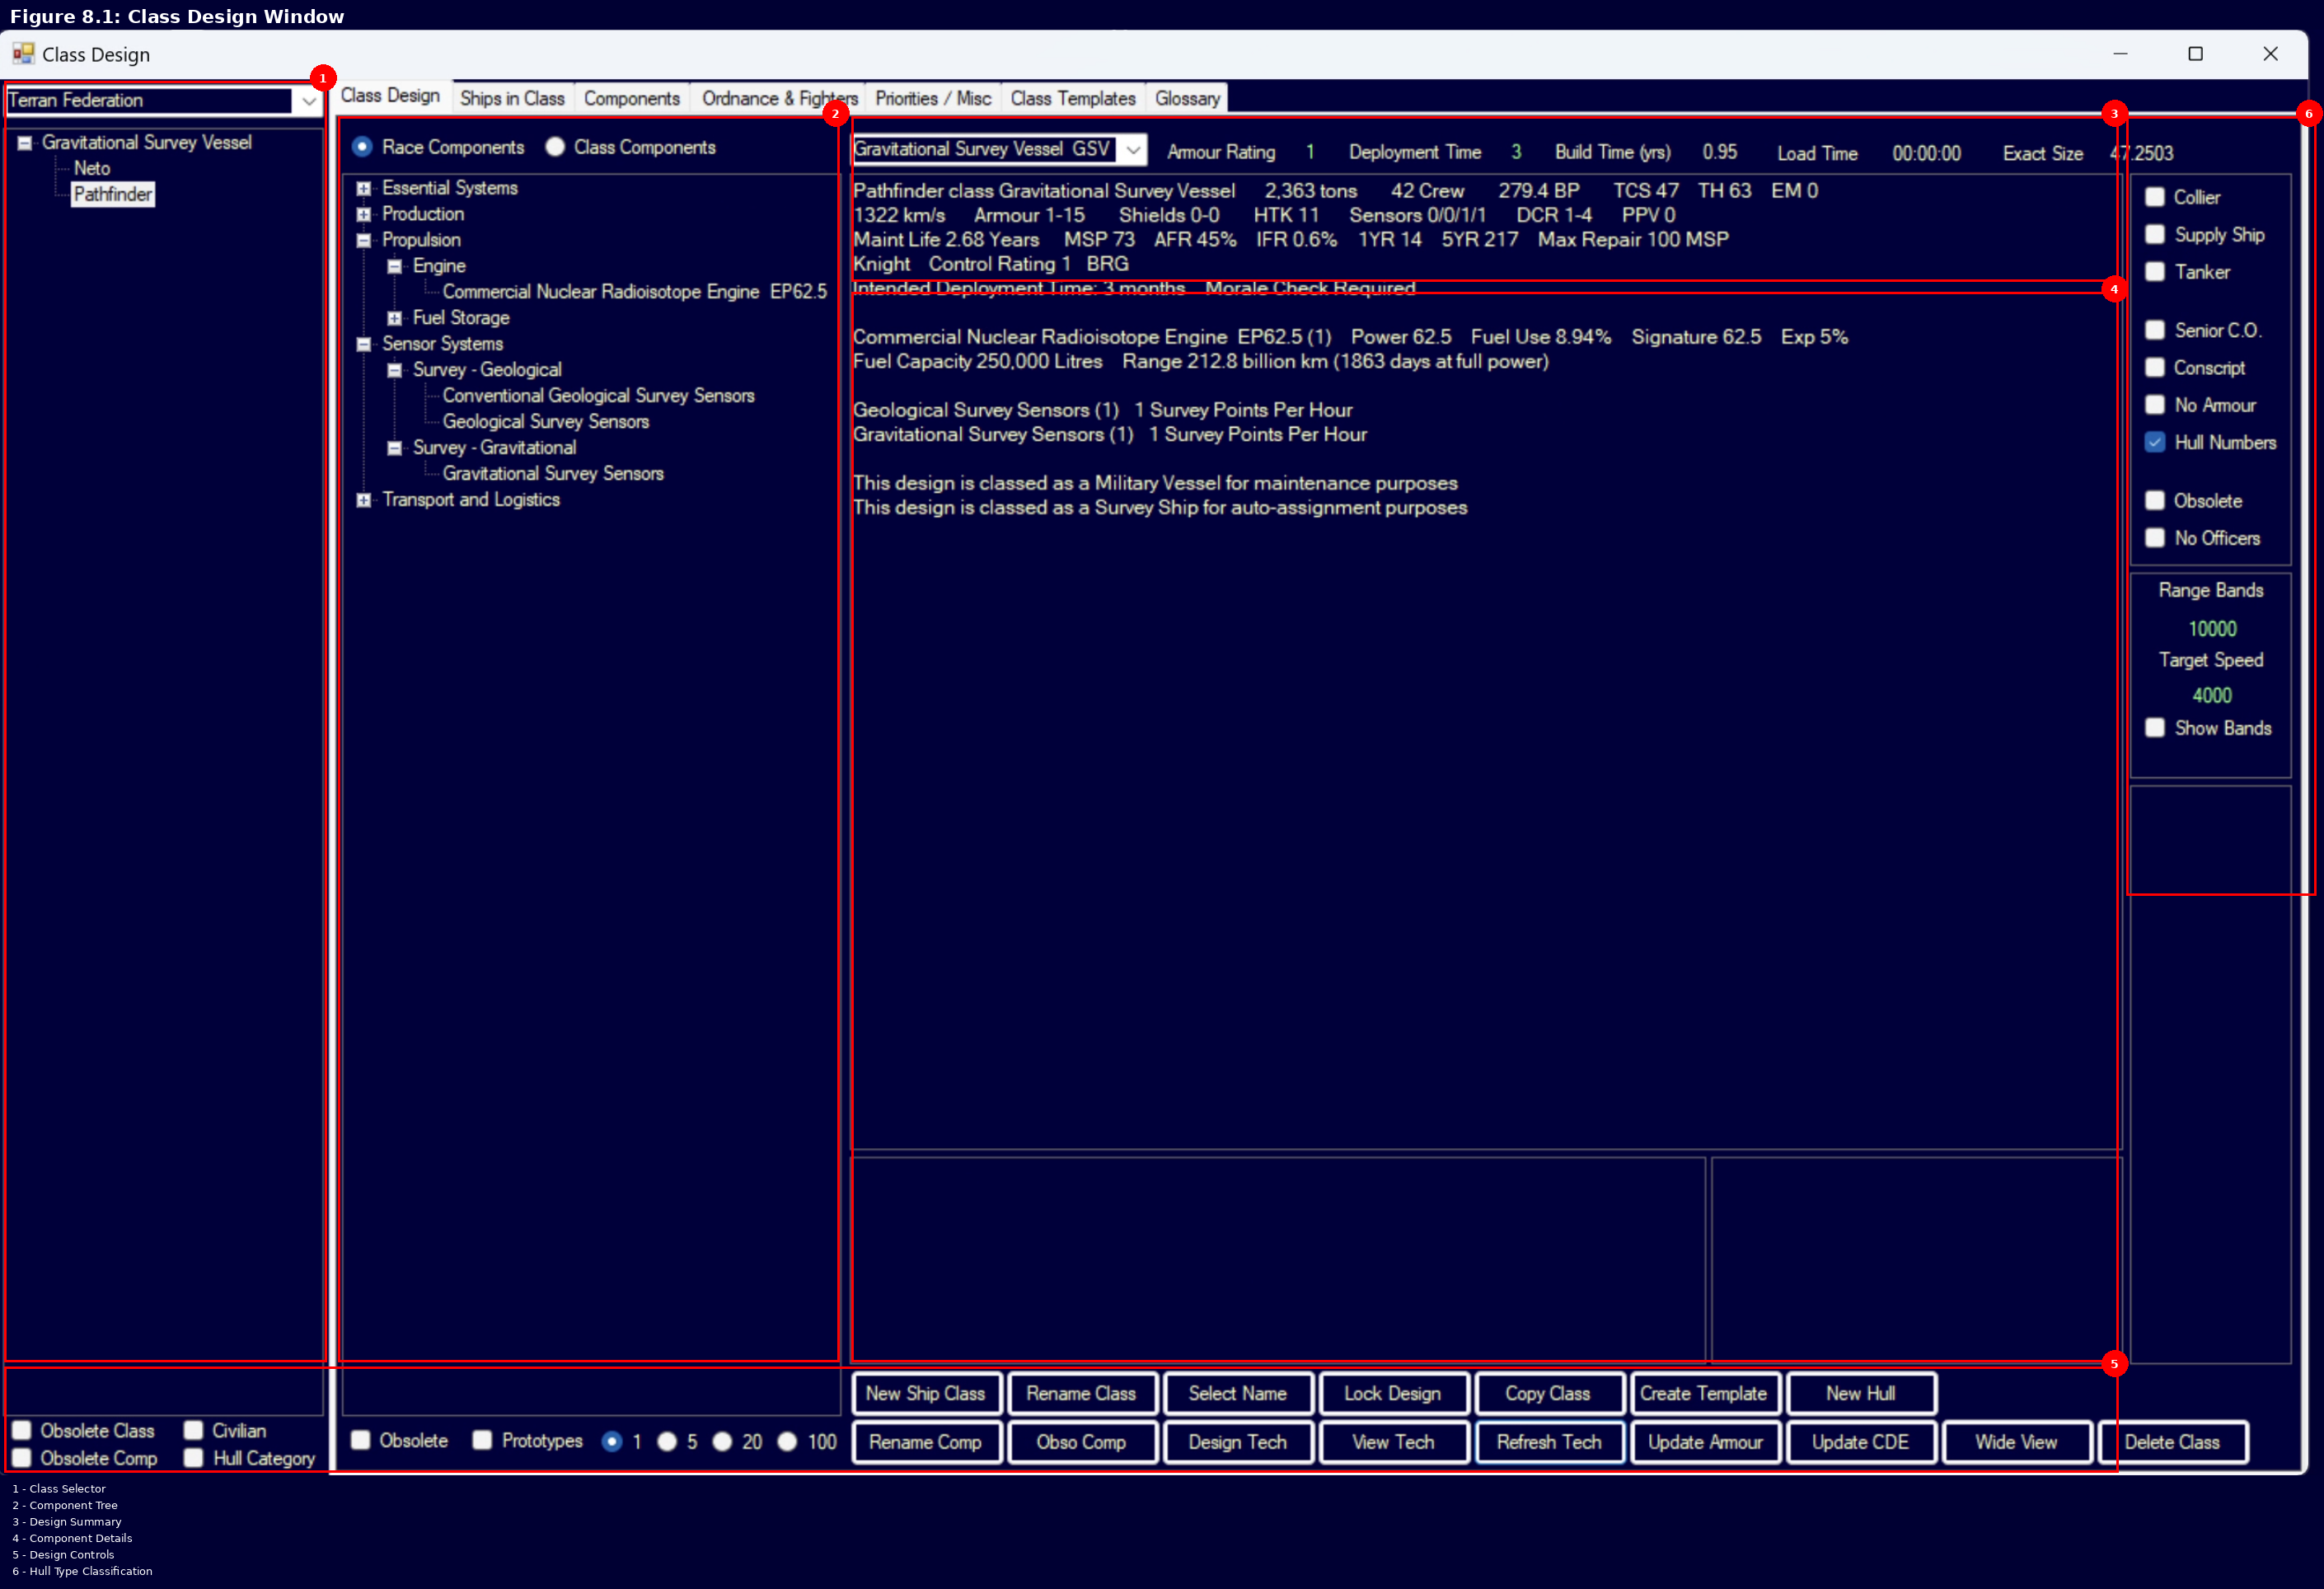Viewport: 2324px width, 1589px height.
Task: Enable Show Bands under Range Bands
Action: coord(2156,728)
